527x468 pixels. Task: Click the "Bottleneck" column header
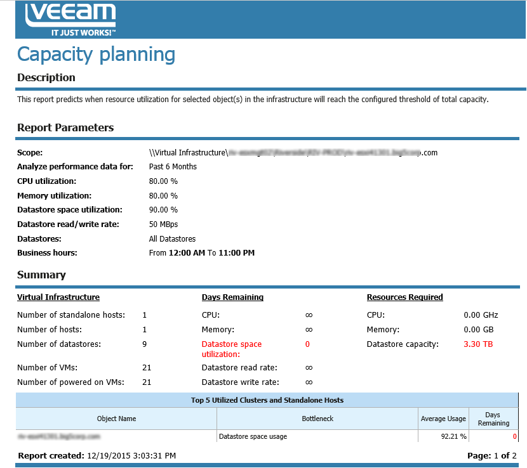317,419
